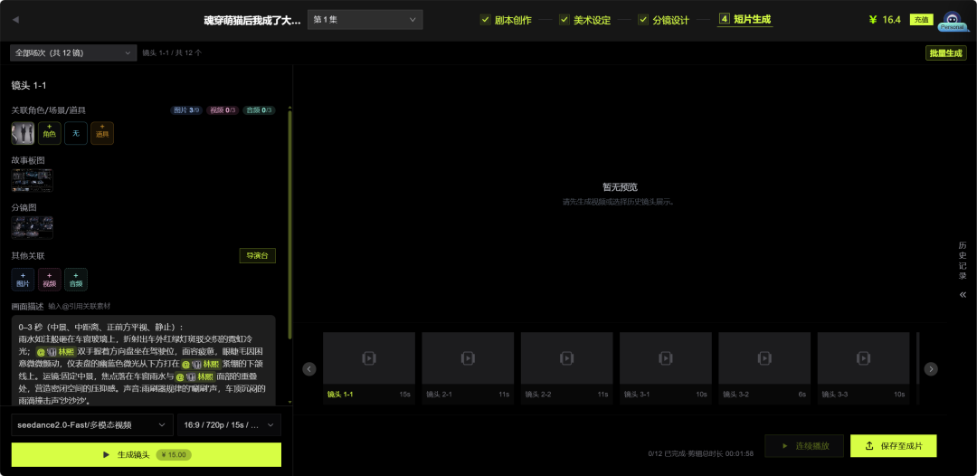Viewport: 977px width, 476px height.
Task: Add a 视频 video under 其他关联
Action: click(x=50, y=279)
